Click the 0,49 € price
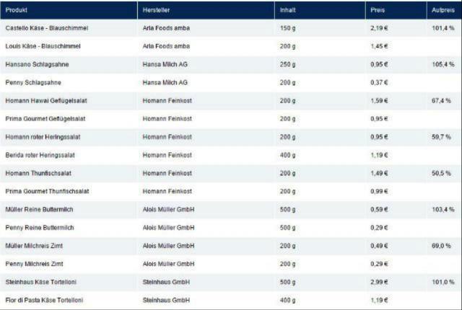The width and height of the screenshot is (462, 310). [379, 246]
